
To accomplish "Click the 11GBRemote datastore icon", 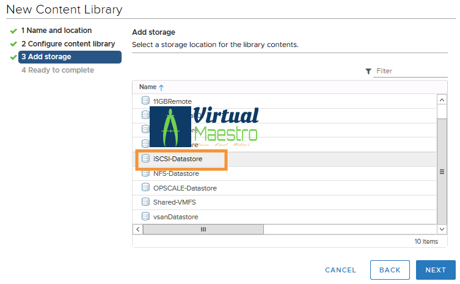I will tap(145, 101).
